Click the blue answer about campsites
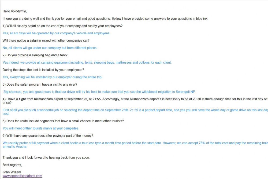 point(41,128)
